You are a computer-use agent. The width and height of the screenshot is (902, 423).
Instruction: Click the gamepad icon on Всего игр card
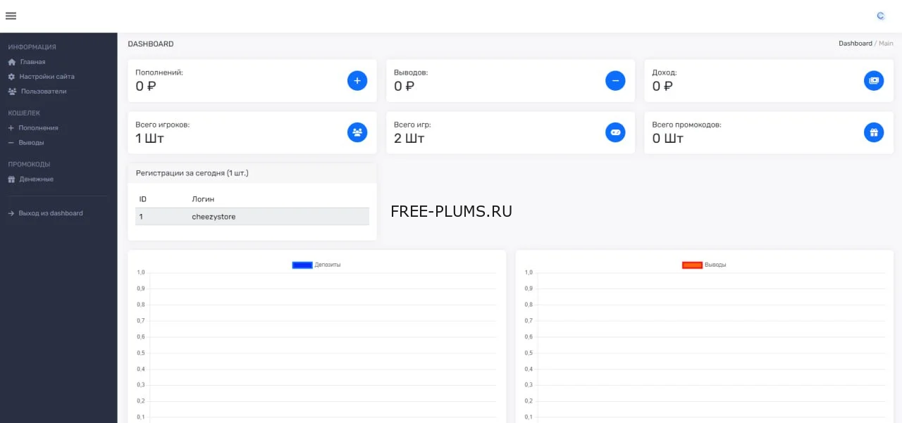615,132
